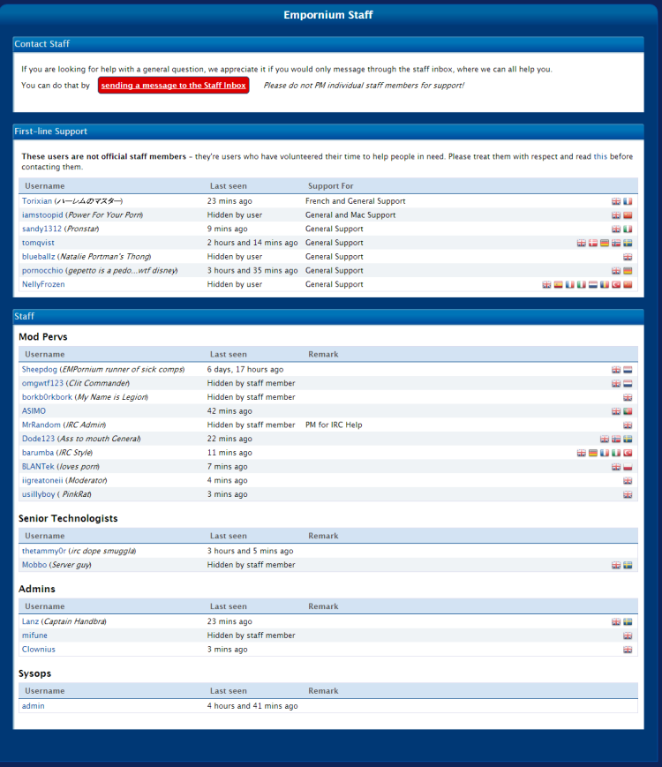
Task: Click the UK flag in iigreatoneii's row
Action: coord(628,480)
